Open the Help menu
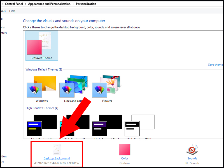The height and width of the screenshot is (168, 224). [12, 11]
